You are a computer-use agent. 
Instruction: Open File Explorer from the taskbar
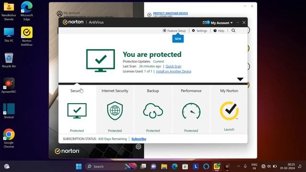(x=164, y=166)
